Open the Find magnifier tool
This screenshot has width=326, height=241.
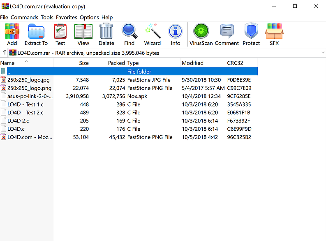click(129, 31)
